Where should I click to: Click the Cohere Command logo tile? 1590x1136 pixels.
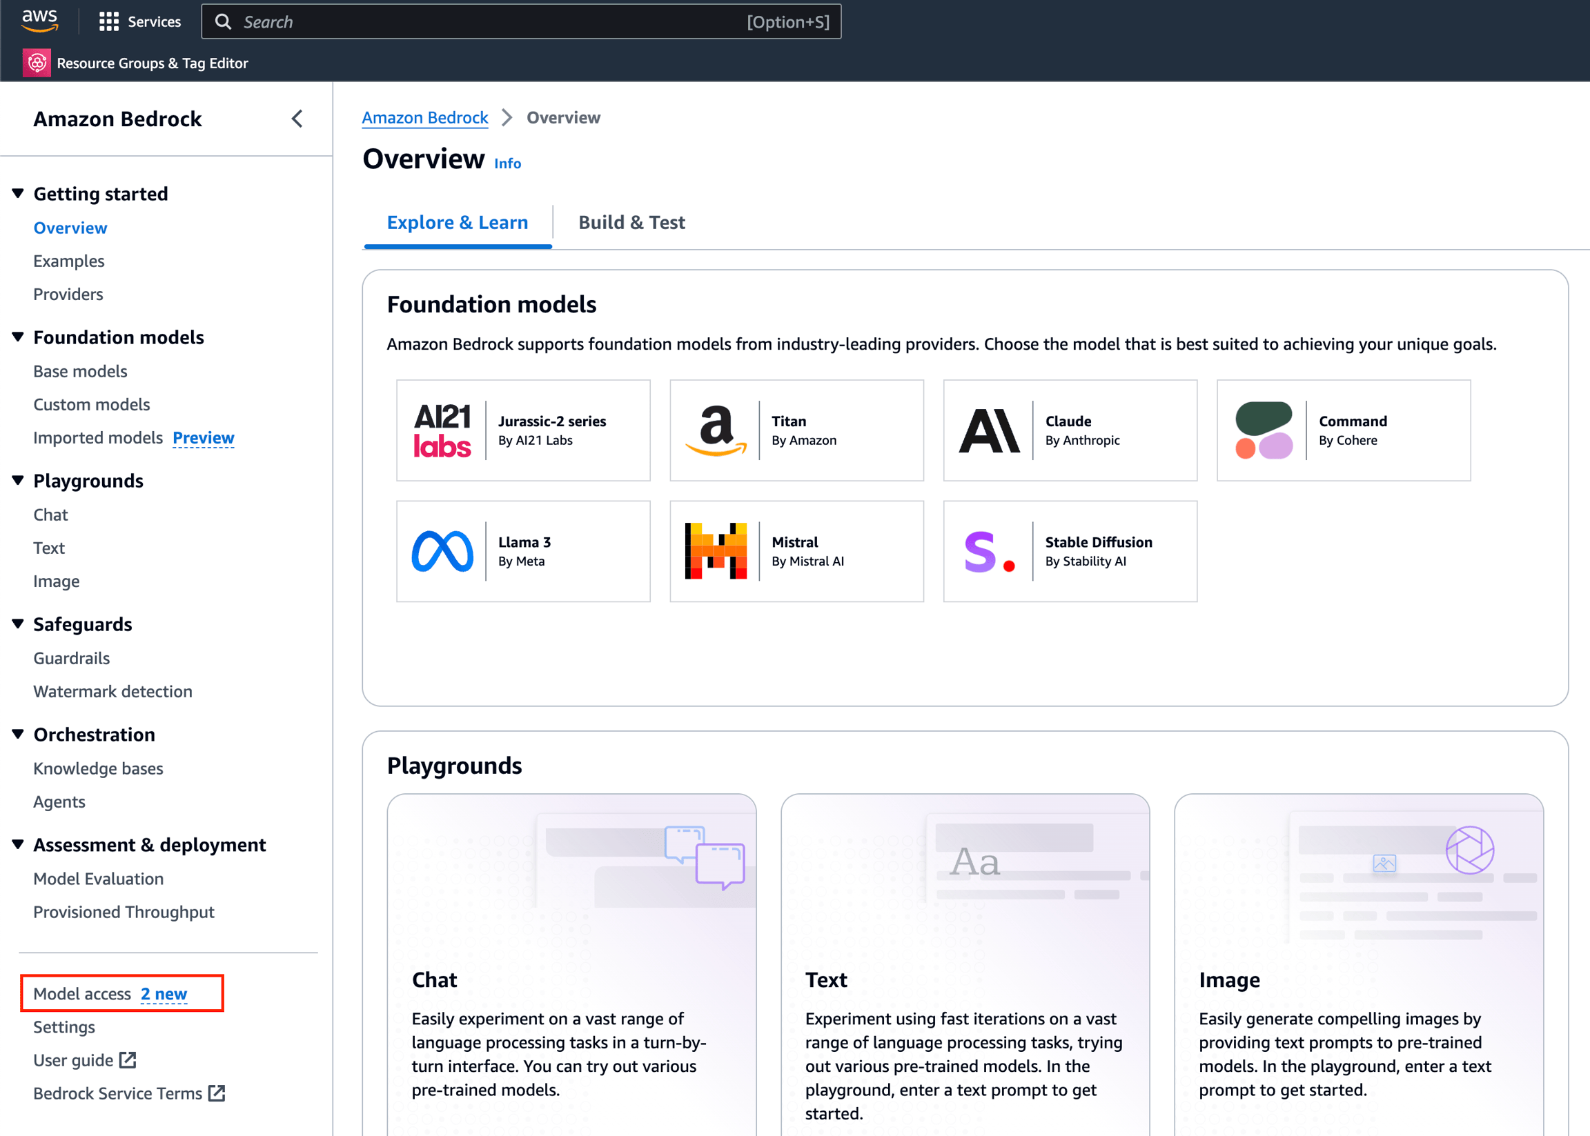(1263, 430)
